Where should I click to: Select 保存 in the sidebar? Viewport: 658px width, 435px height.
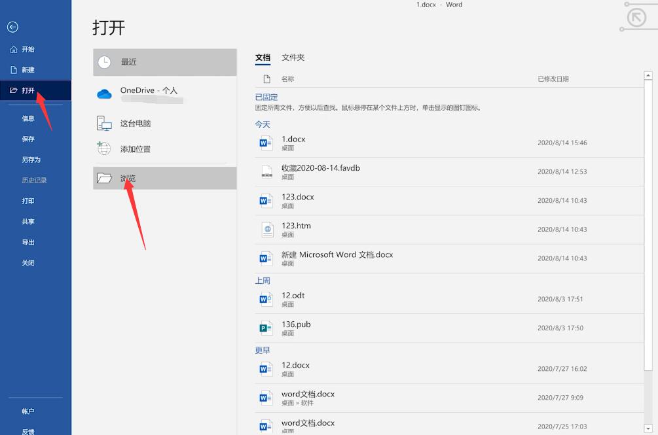pyautogui.click(x=28, y=139)
